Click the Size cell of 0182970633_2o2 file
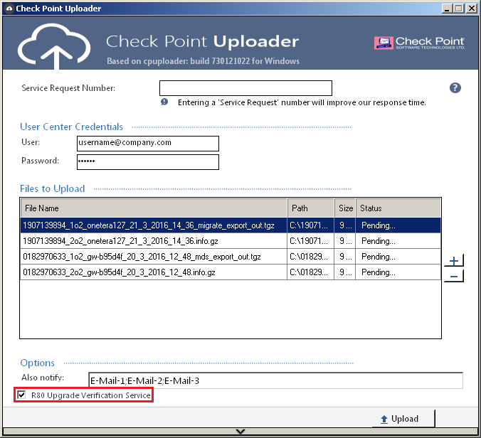The image size is (481, 438). point(345,272)
